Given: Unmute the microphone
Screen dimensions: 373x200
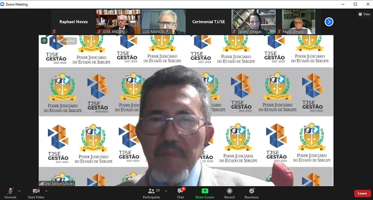Looking at the screenshot, I should coord(10,191).
